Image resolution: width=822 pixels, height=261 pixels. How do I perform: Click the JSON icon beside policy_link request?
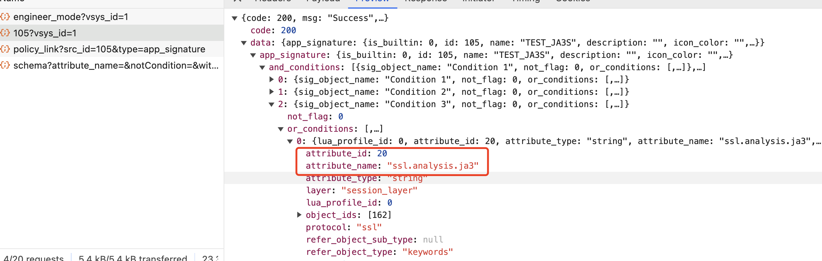[5, 49]
